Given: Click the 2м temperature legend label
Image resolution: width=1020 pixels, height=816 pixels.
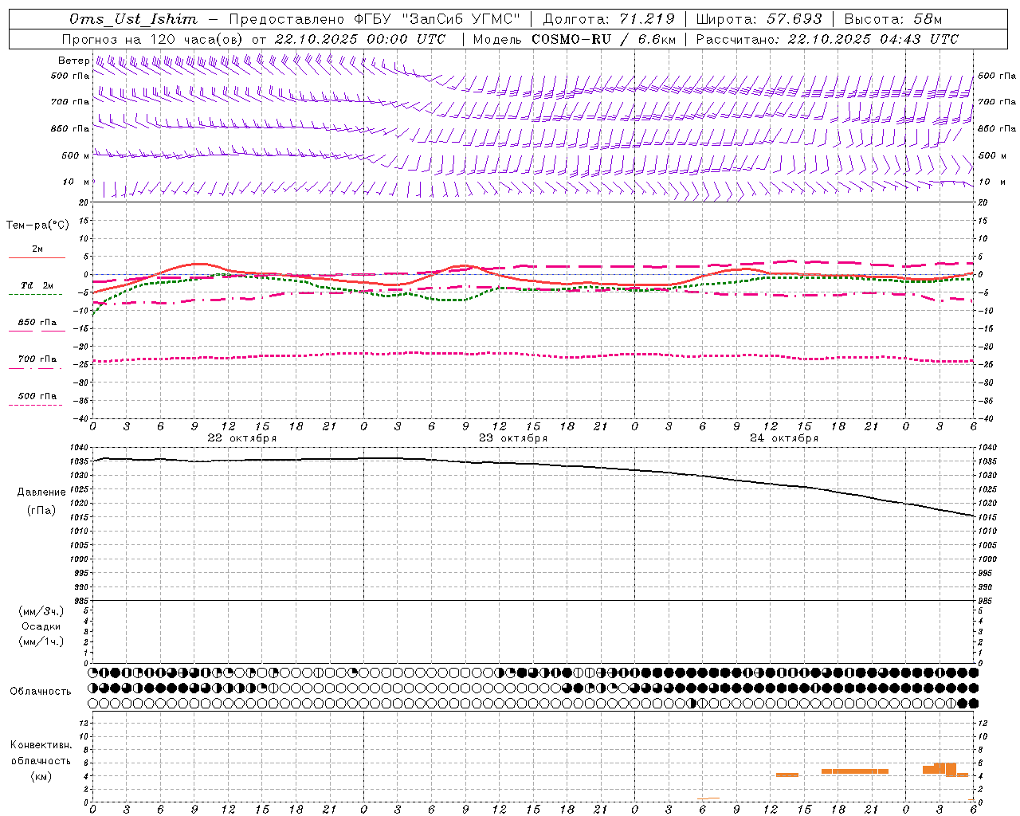Looking at the screenshot, I should click(x=37, y=249).
